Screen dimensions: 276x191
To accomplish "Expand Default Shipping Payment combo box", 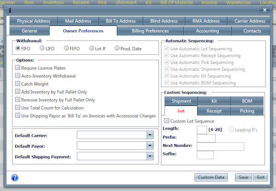I will pyautogui.click(x=149, y=156).
